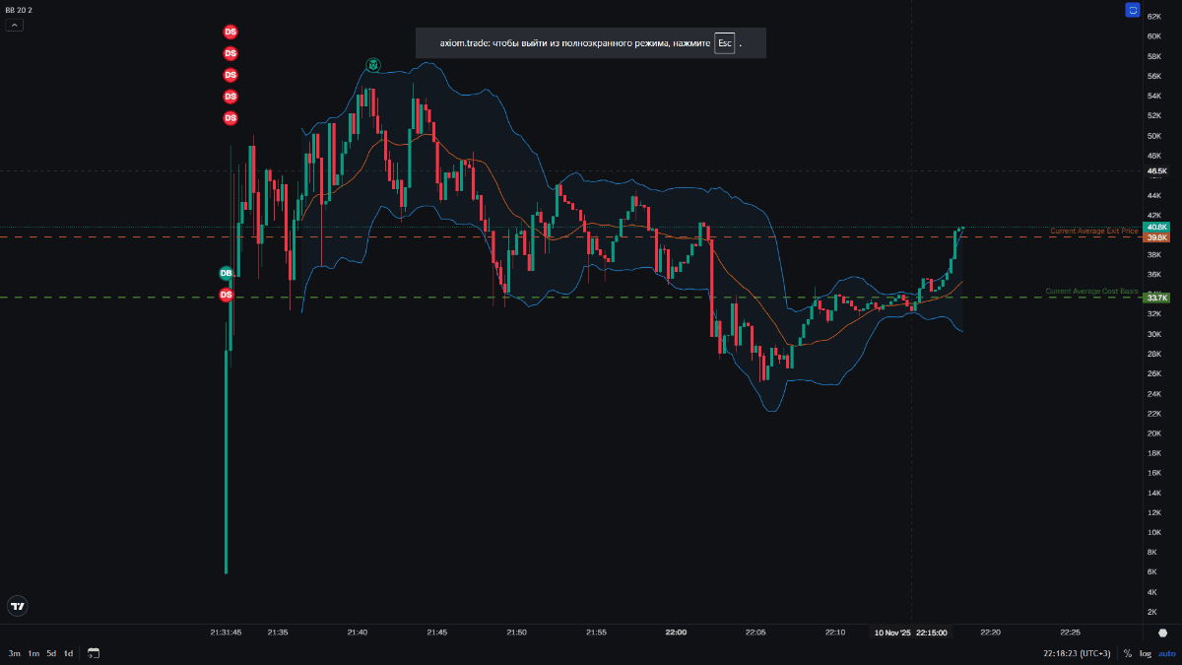This screenshot has width=1182, height=665.
Task: Switch to 1d time range
Action: point(69,653)
